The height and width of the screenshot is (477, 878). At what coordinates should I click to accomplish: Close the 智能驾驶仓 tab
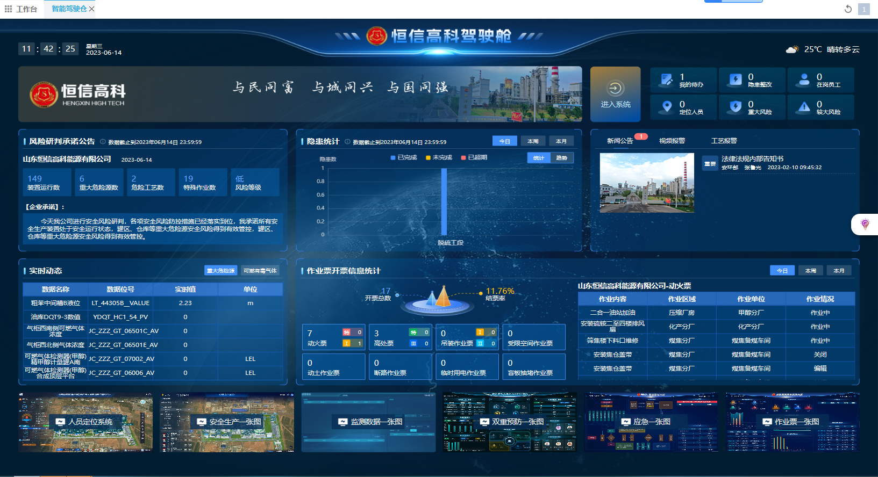[92, 9]
